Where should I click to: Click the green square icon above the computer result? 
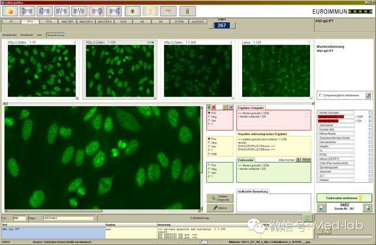point(209,107)
